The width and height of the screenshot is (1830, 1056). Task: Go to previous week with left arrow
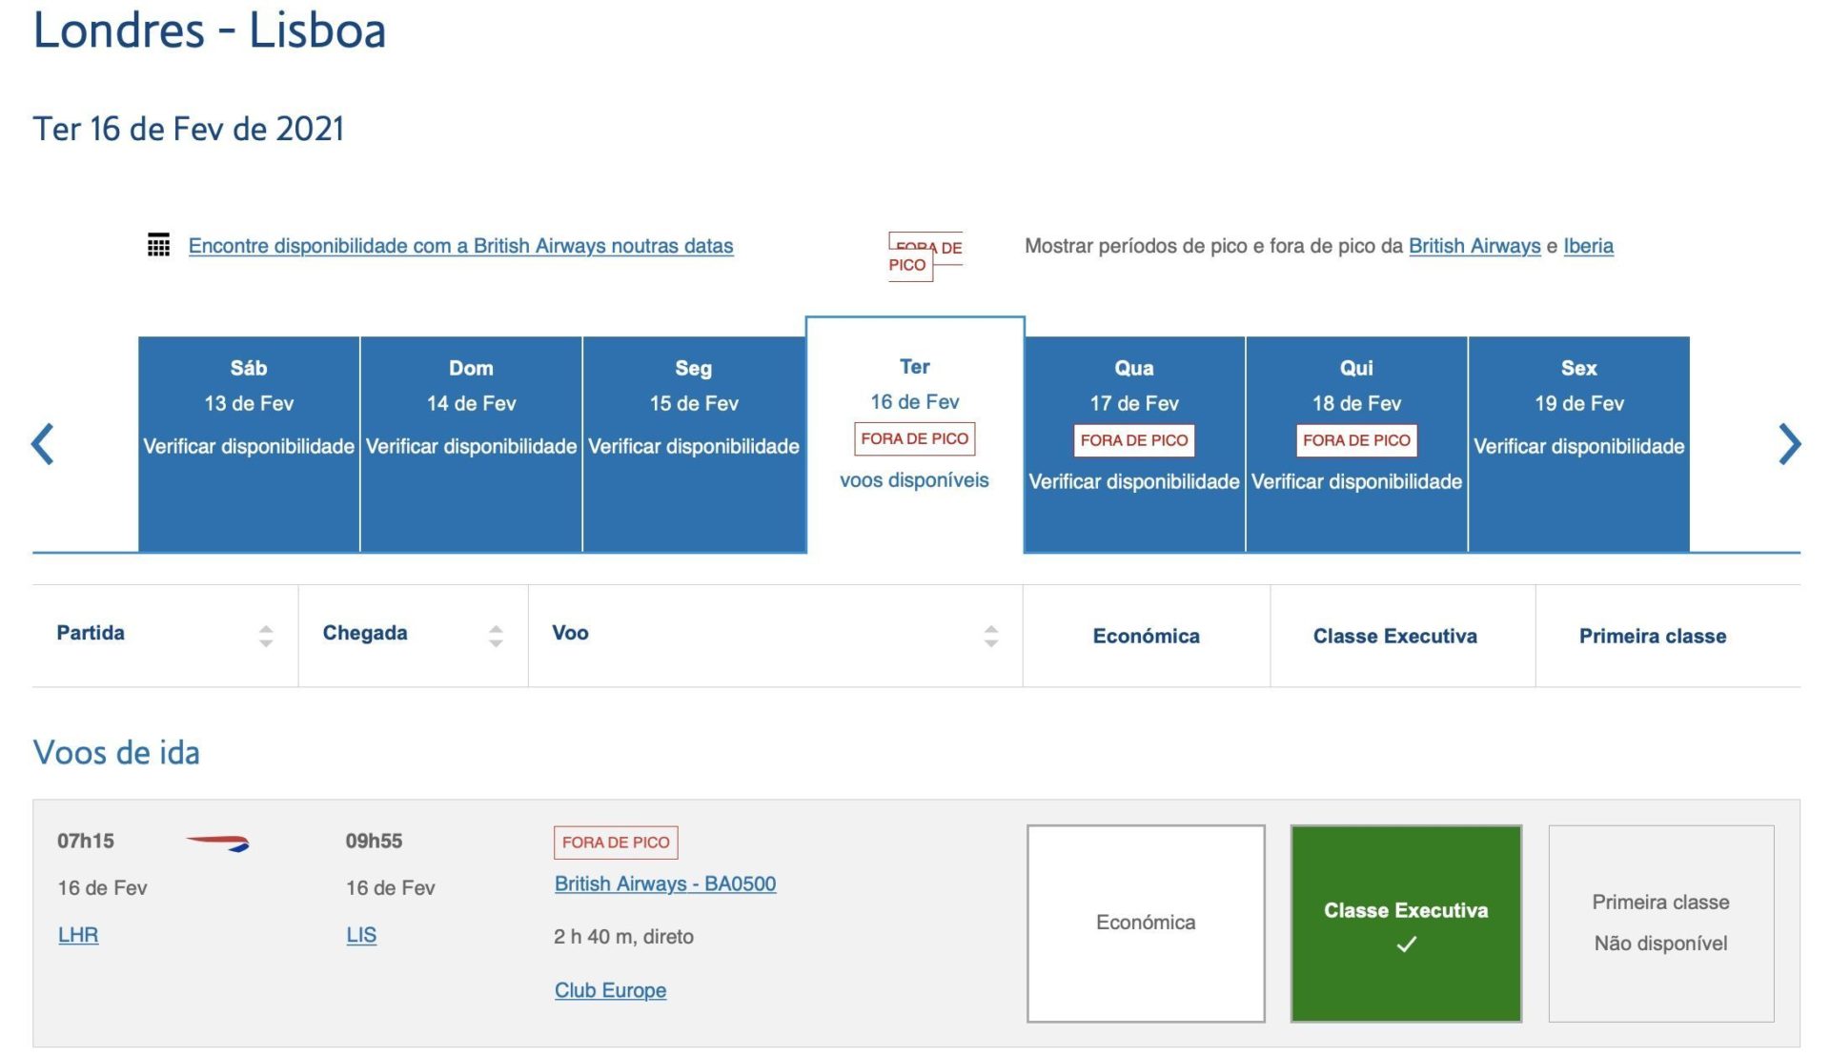coord(42,444)
